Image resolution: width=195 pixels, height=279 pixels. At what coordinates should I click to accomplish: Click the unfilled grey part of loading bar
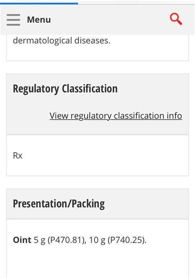[x=136, y=3]
